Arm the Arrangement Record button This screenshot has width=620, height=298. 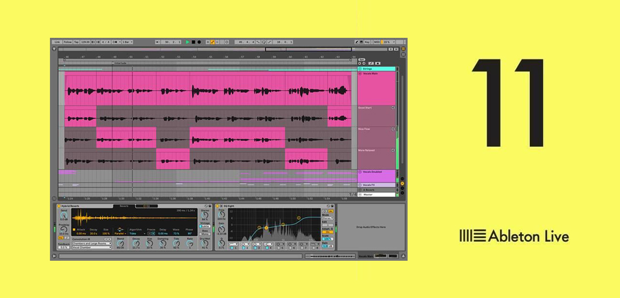click(x=199, y=42)
